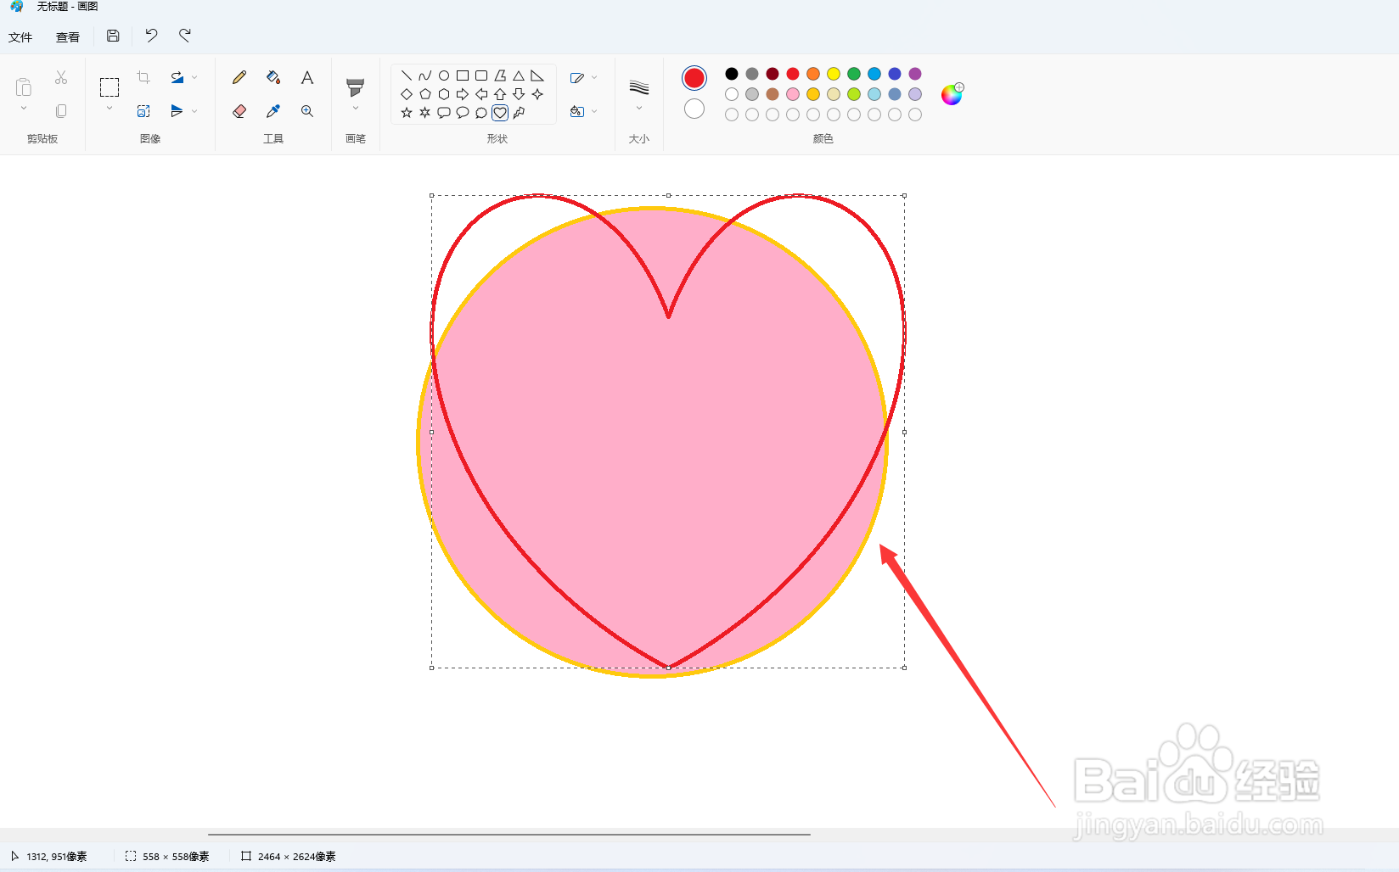Image resolution: width=1399 pixels, height=872 pixels.
Task: Choose the Color picker eyedropper tool
Action: [273, 111]
